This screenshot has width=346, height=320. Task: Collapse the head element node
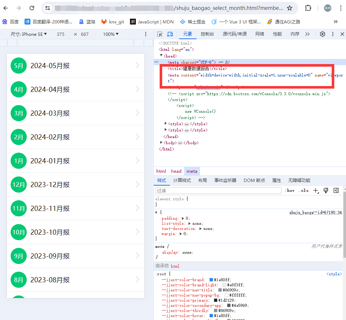pyautogui.click(x=161, y=56)
